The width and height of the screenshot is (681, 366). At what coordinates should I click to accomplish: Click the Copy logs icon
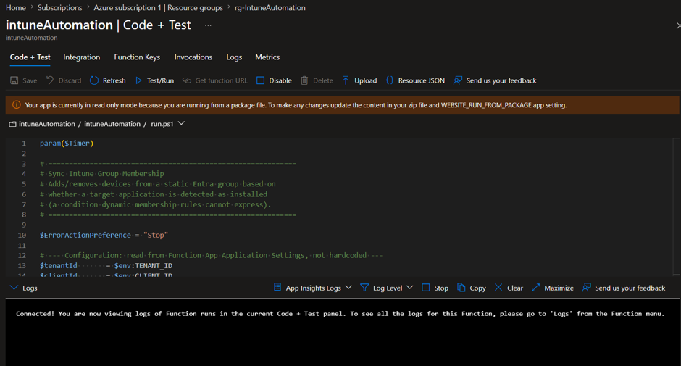(461, 288)
